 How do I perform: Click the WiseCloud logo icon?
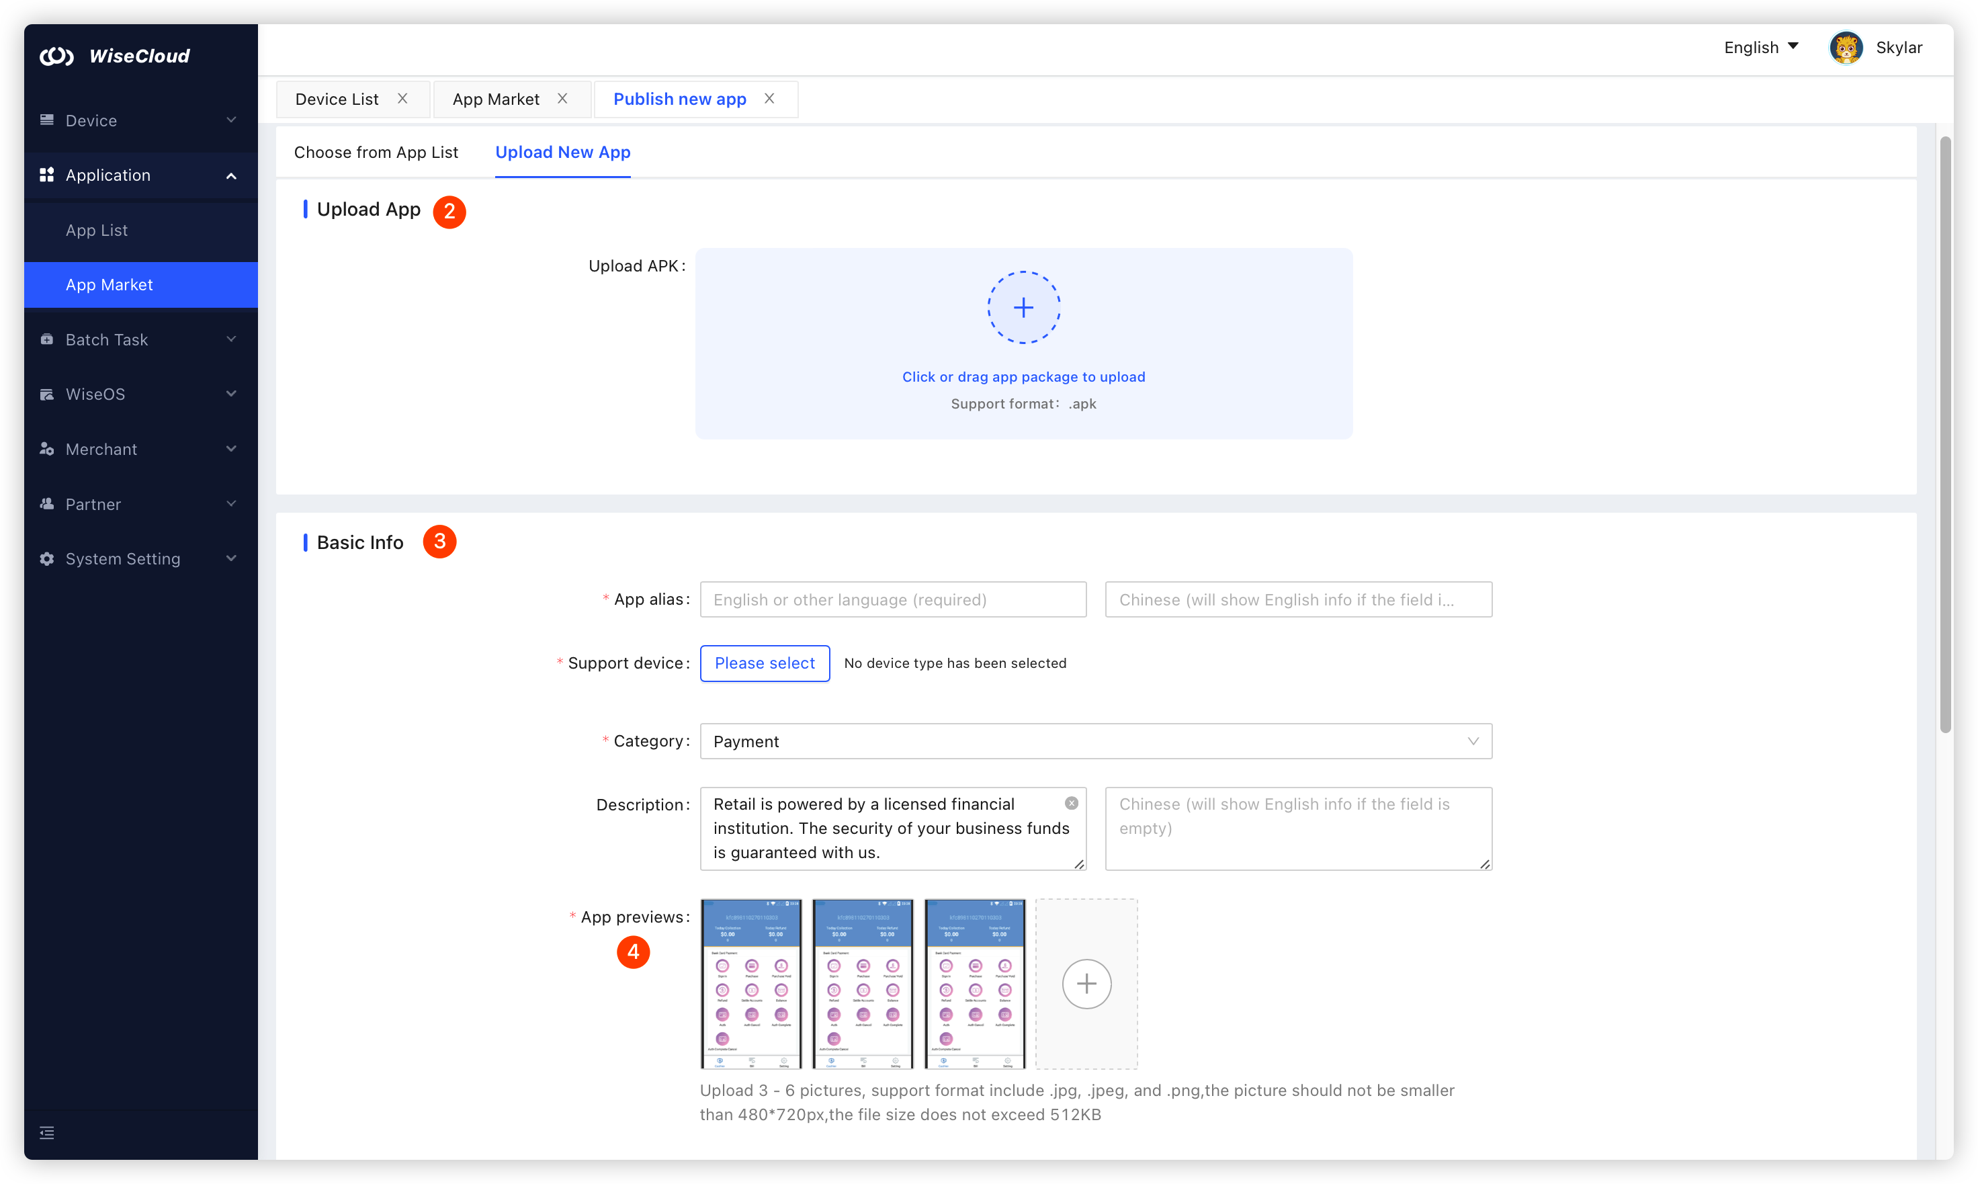(56, 56)
